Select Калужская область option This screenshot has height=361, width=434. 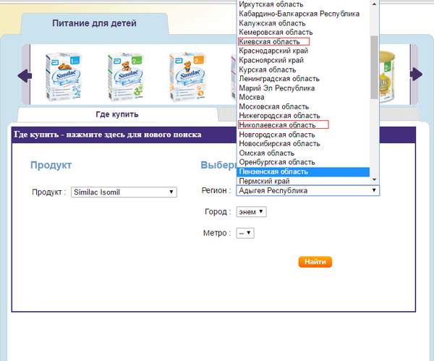point(303,23)
